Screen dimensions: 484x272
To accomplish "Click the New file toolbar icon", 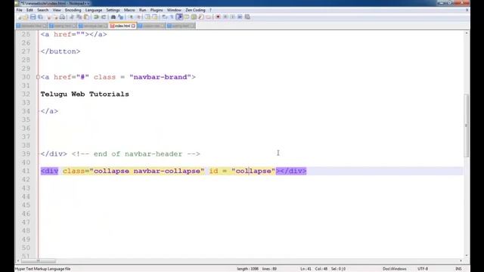I will (20, 17).
